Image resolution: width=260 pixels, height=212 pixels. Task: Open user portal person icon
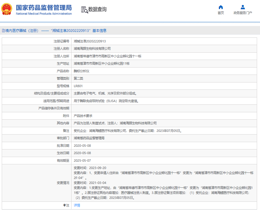(243, 7)
